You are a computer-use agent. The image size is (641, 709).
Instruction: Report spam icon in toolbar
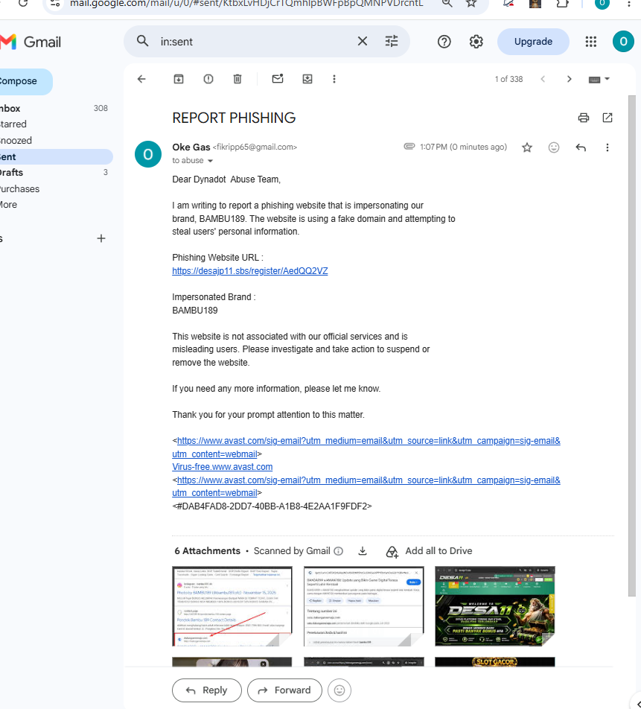(x=208, y=79)
